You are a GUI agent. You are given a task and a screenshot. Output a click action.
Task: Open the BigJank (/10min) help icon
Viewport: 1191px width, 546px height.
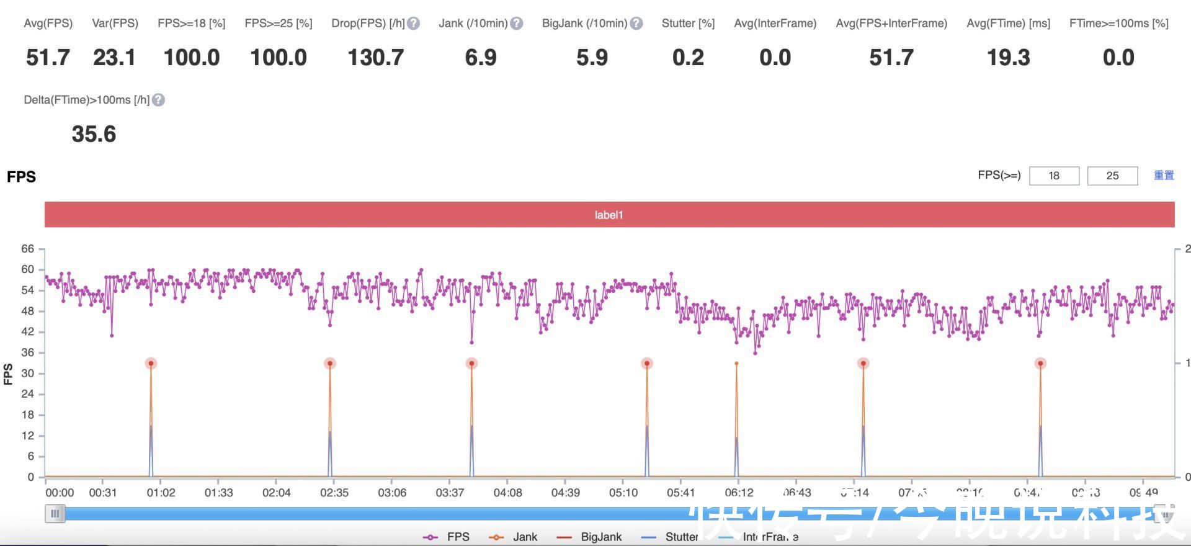click(x=636, y=24)
